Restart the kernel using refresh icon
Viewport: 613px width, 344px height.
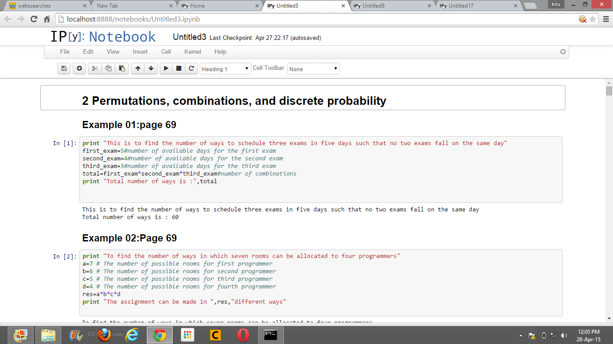[x=191, y=69]
